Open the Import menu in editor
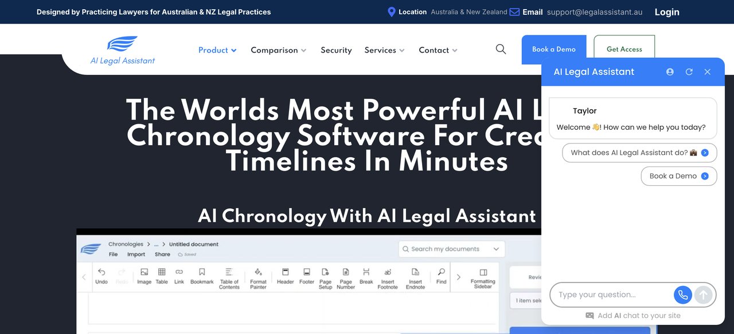The width and height of the screenshot is (734, 334). click(x=136, y=255)
